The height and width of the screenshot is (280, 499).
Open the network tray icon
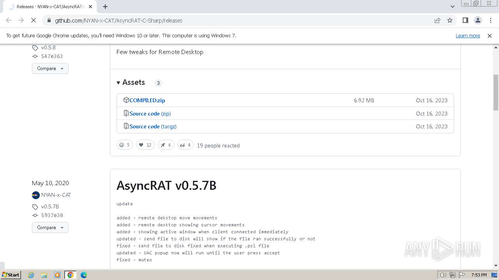(453, 275)
